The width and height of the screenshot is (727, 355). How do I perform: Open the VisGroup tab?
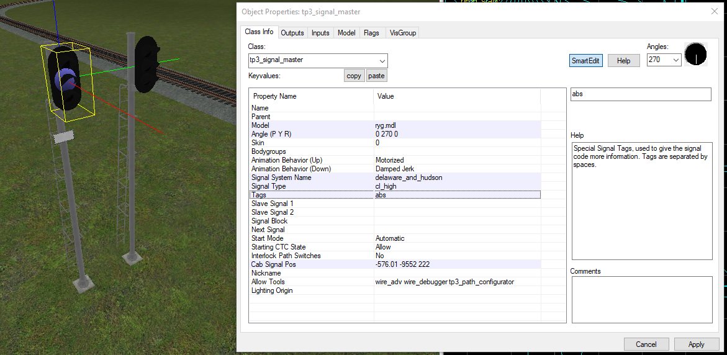403,33
